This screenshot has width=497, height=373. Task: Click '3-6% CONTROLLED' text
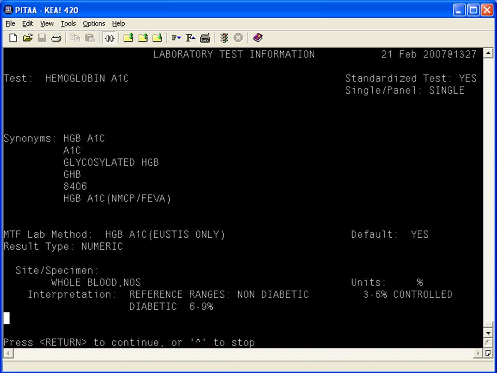pyautogui.click(x=407, y=295)
